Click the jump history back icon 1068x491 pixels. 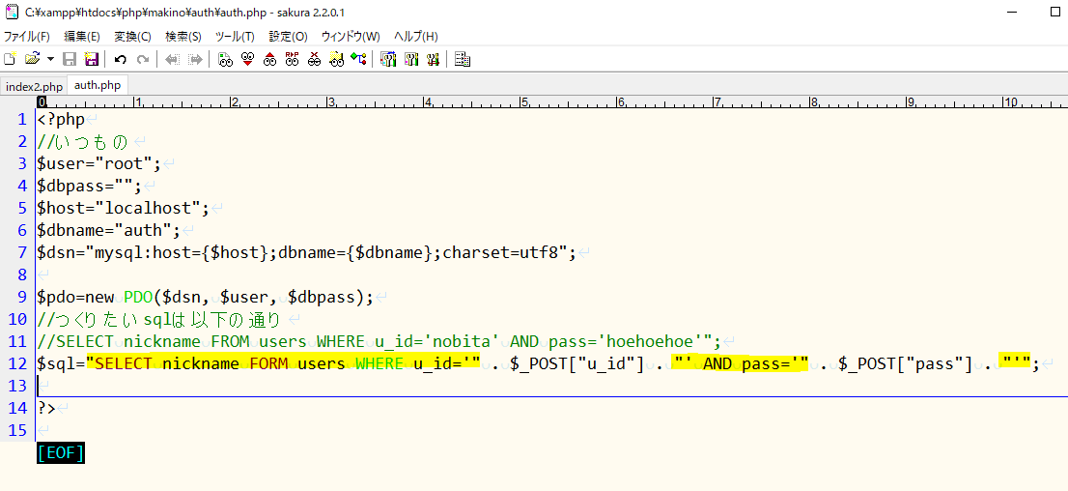pyautogui.click(x=172, y=59)
